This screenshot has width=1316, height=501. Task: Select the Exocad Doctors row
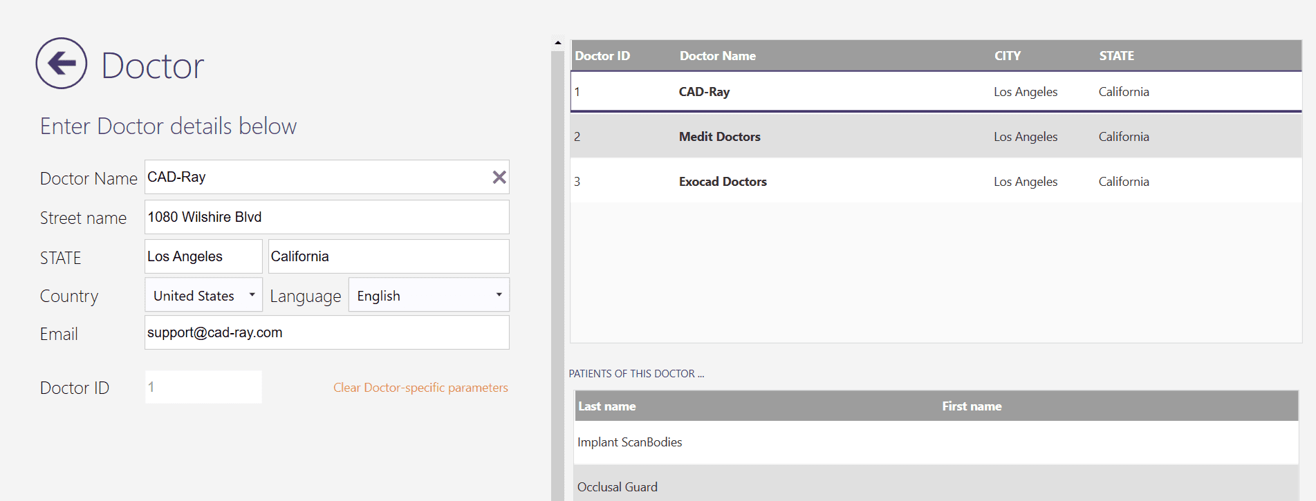tap(936, 181)
